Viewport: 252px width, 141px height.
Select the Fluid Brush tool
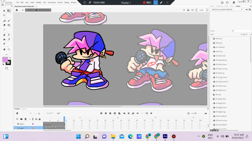click(4, 21)
